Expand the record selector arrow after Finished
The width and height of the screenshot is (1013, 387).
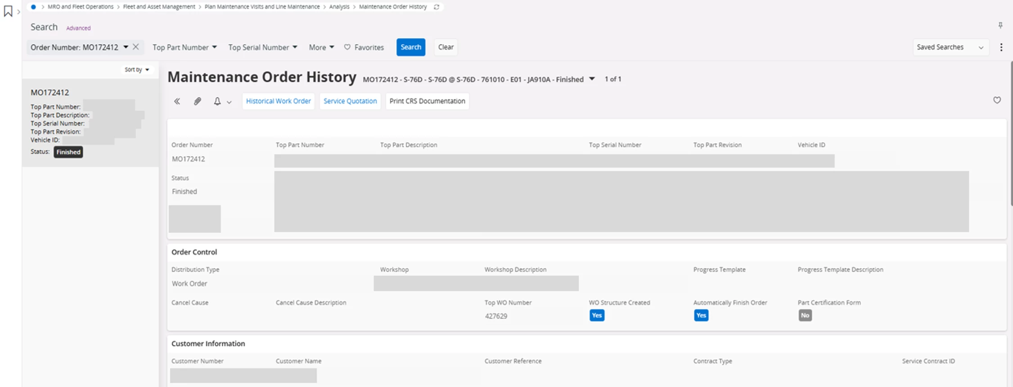[x=592, y=79]
